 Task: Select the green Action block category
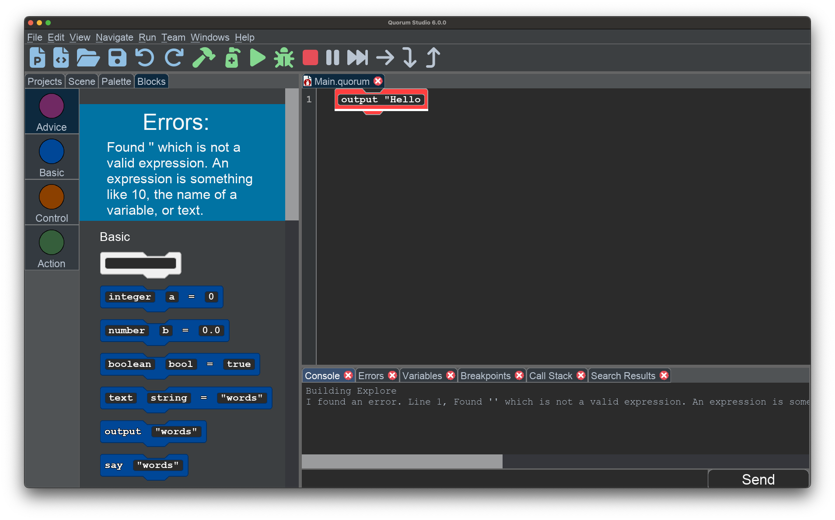(x=52, y=248)
